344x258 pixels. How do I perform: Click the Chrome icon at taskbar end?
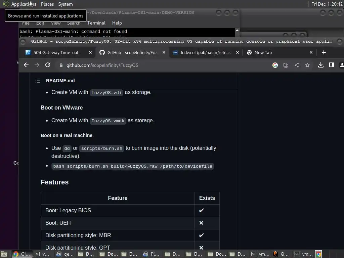pyautogui.click(x=318, y=254)
